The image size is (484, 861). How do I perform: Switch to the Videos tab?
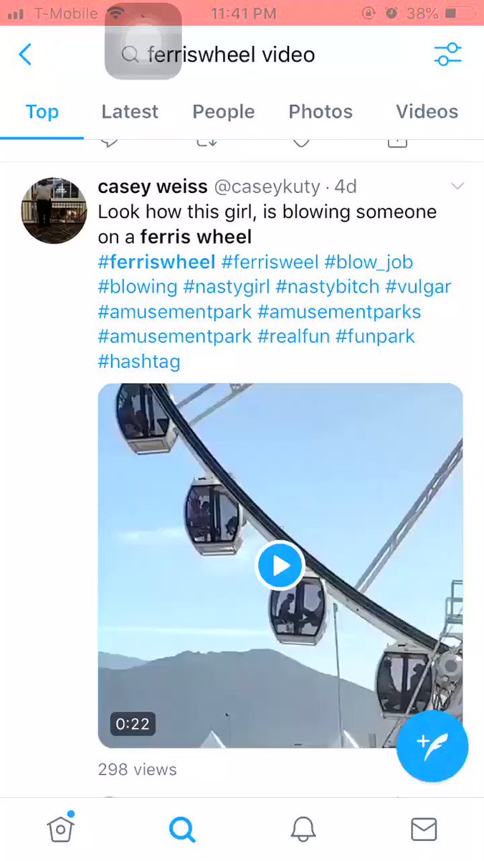click(427, 111)
